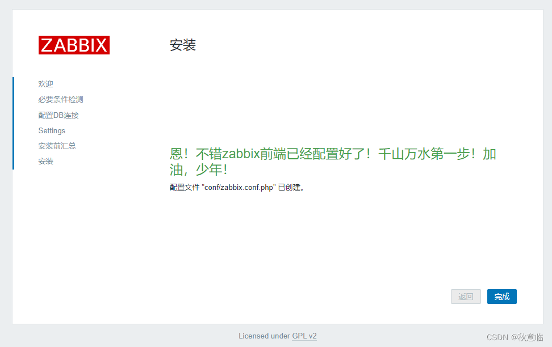Click the ZABBIX logo

click(x=74, y=45)
